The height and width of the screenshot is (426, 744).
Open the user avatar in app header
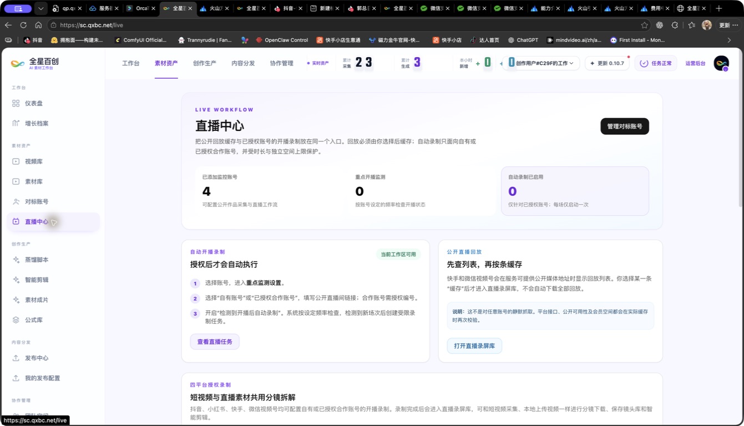pyautogui.click(x=721, y=63)
